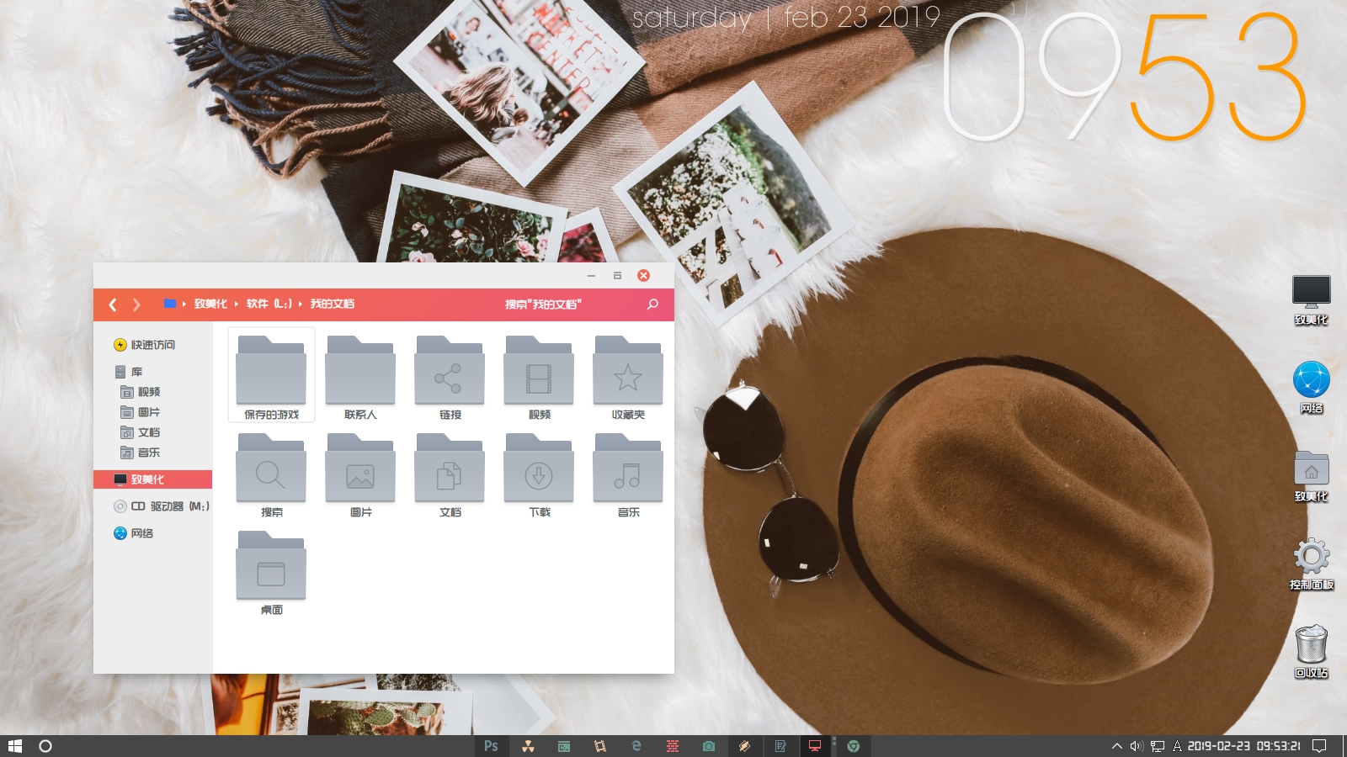
Task: Open the Windows Start button
Action: tap(14, 746)
